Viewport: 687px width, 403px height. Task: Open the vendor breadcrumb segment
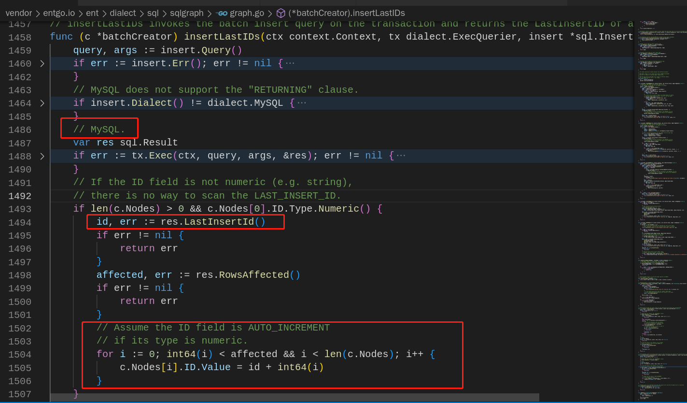[x=19, y=13]
